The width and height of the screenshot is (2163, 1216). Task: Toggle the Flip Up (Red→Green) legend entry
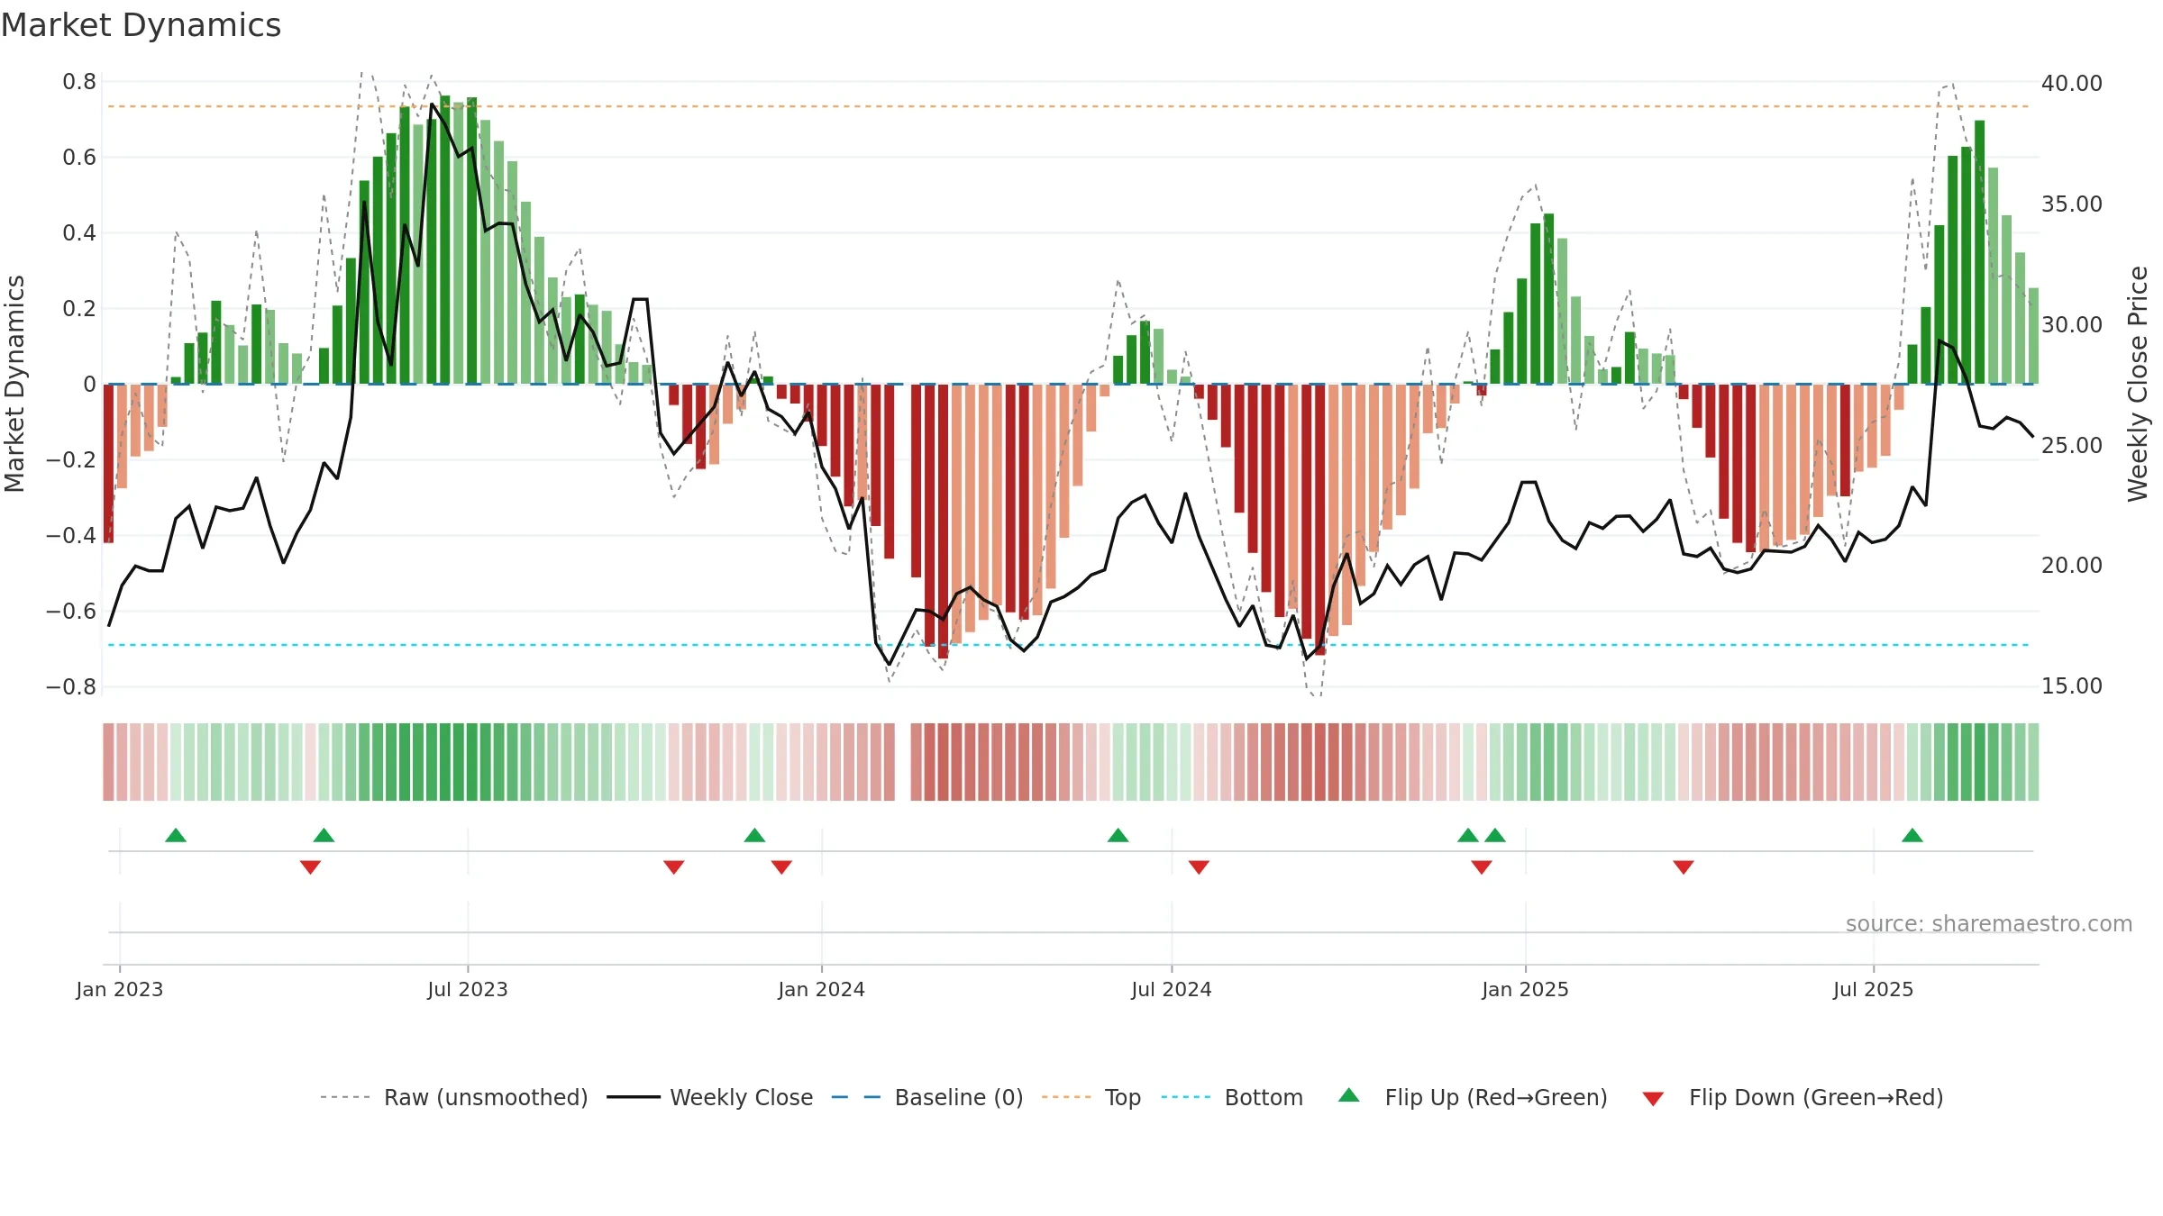[x=1473, y=1097]
